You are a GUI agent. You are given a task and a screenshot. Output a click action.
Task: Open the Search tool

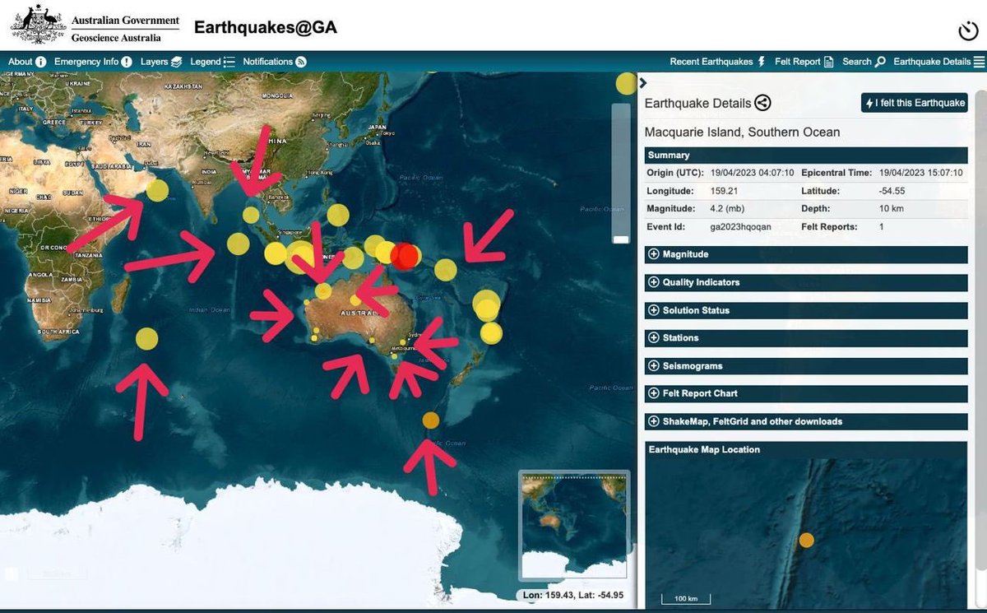[864, 62]
